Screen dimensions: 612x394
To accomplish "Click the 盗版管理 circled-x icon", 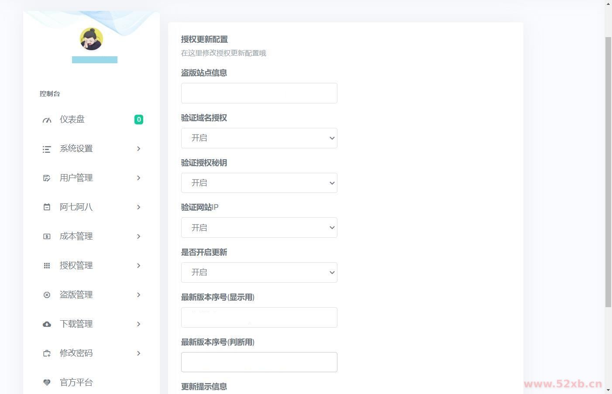I will (x=47, y=295).
